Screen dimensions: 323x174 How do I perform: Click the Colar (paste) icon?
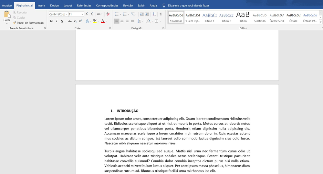[7, 14]
